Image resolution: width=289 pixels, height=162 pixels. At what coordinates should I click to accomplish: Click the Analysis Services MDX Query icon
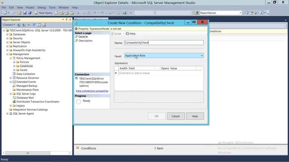(61, 13)
